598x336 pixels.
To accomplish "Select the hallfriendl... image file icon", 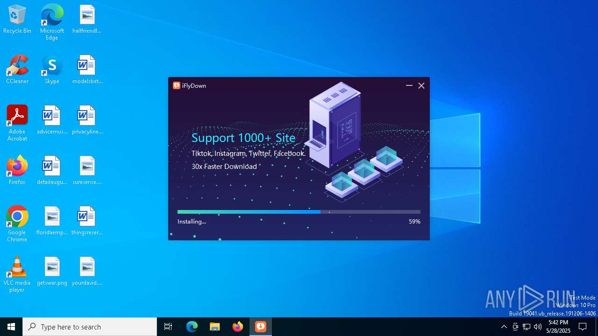I will [x=87, y=20].
